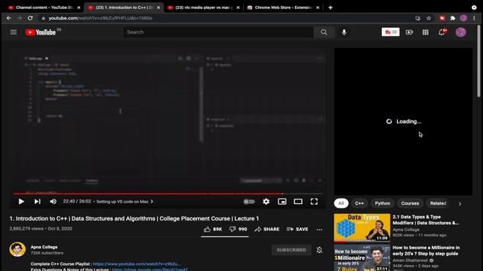The height and width of the screenshot is (271, 483).
Task: Open the YouTube account avatar menu
Action: pyautogui.click(x=461, y=32)
